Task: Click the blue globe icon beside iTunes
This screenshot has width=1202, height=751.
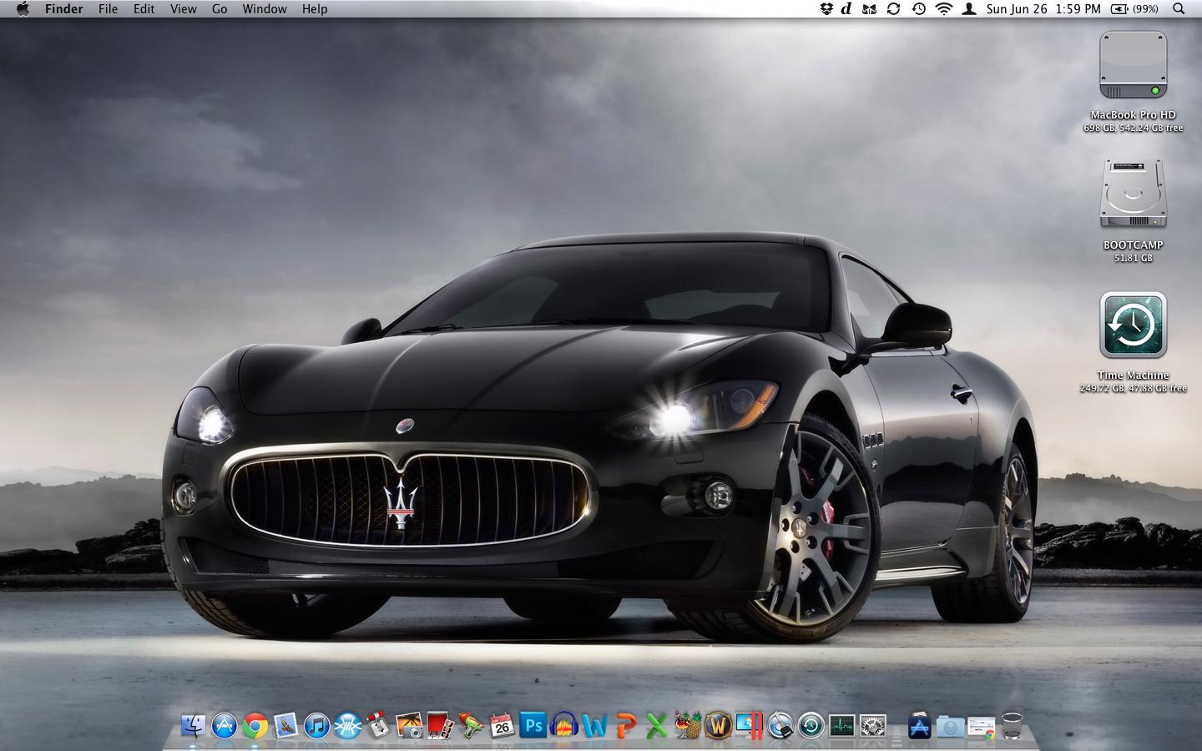Action: 348,725
